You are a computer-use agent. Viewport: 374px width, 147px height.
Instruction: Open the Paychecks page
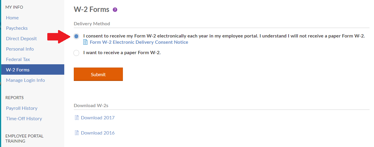(x=17, y=28)
